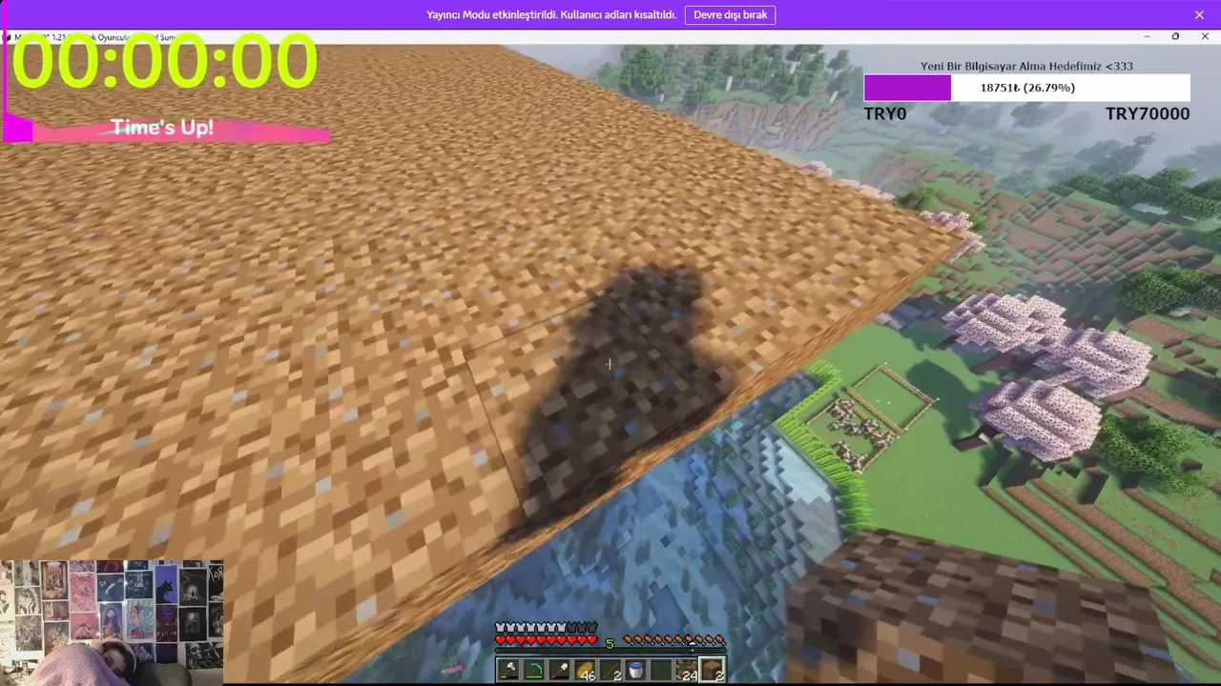Click the experience level number 5
Viewport: 1221px width, 686px height.
point(610,644)
